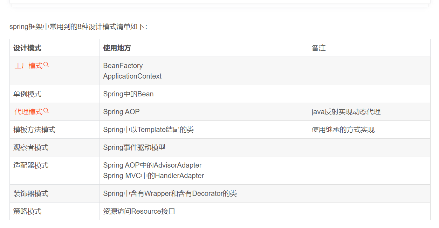Click the Spring AOP cell

point(121,112)
